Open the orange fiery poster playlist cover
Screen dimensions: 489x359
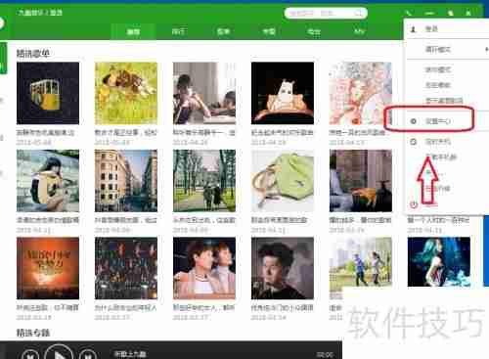[x=48, y=268]
